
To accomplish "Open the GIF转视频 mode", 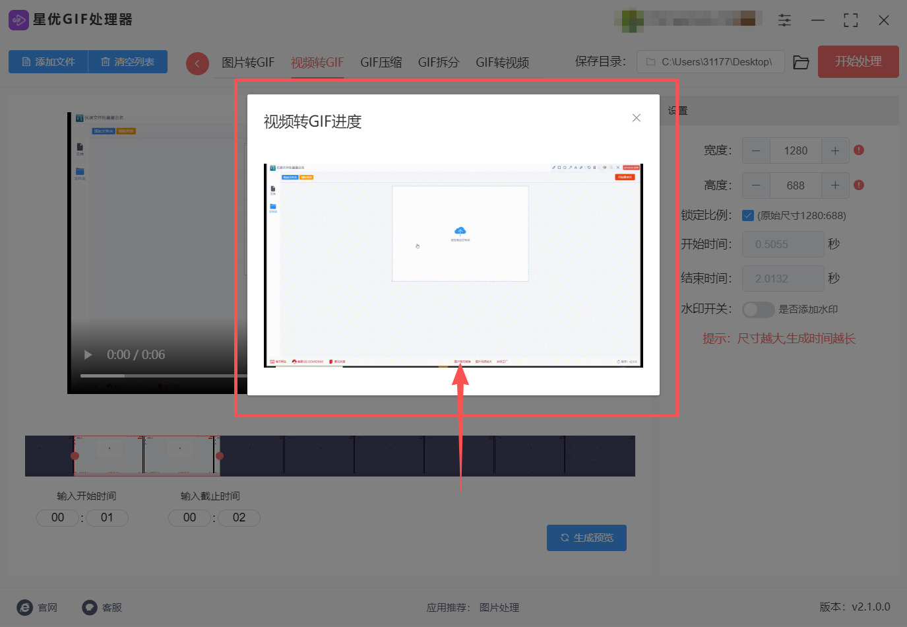I will pyautogui.click(x=502, y=62).
